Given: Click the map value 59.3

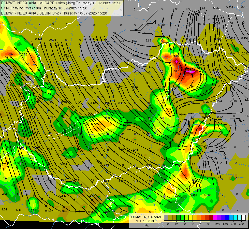Looking at the screenshot, I should [x=135, y=41].
